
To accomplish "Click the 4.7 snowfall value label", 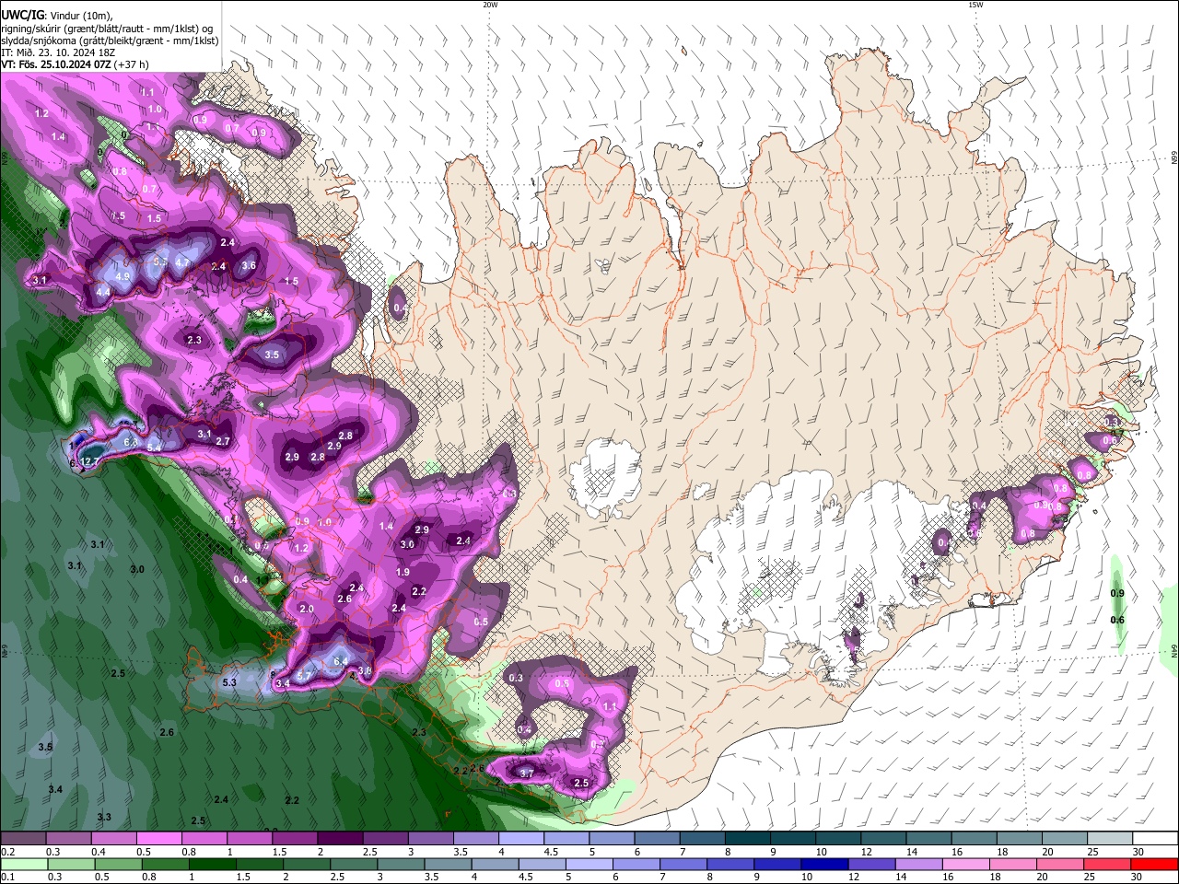I will [x=182, y=262].
